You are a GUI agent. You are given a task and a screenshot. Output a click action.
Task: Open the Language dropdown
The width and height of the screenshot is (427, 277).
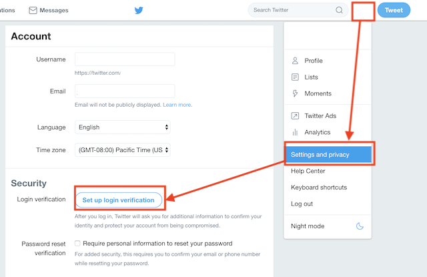point(123,127)
